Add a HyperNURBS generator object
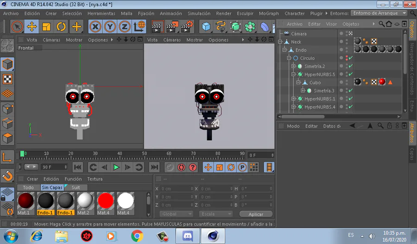This screenshot has height=244, width=417. [x=235, y=26]
